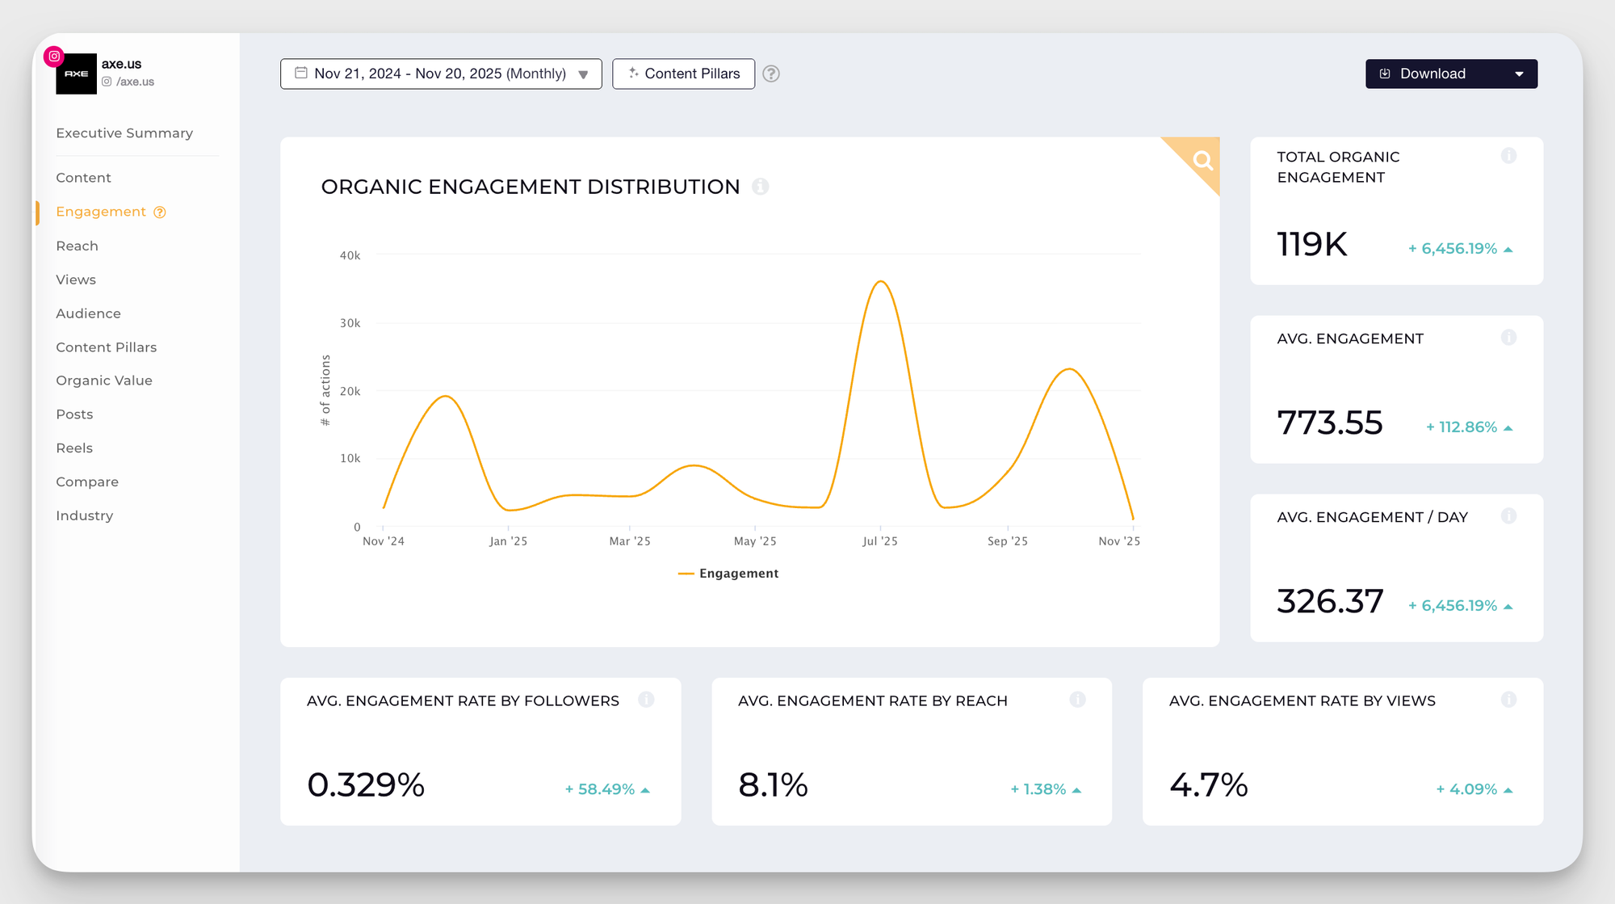
Task: Click the info icon on Avg. Engagement / Day card
Action: click(x=1508, y=515)
